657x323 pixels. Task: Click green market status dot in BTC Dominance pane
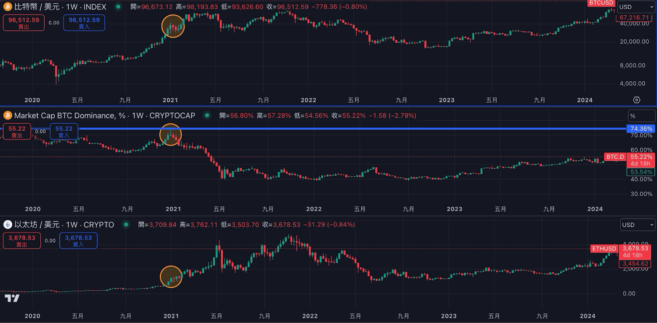pos(207,115)
